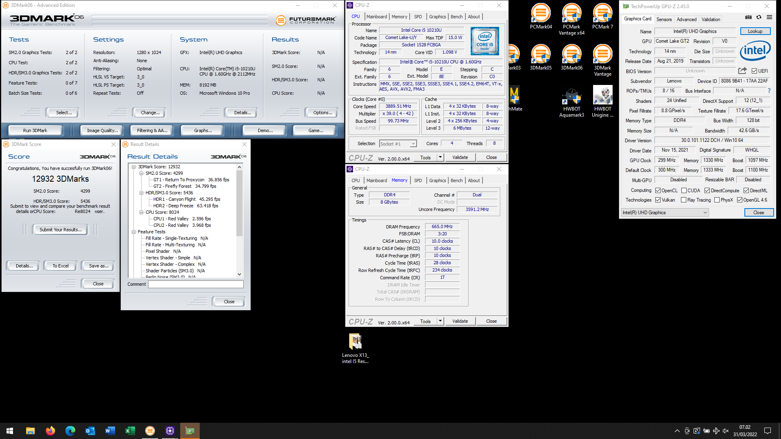Screen dimensions: 781x439
Task: Open the PCMark04 desktop shortcut
Action: tap(541, 17)
